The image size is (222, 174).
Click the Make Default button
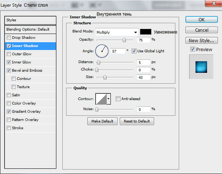[x=102, y=121]
